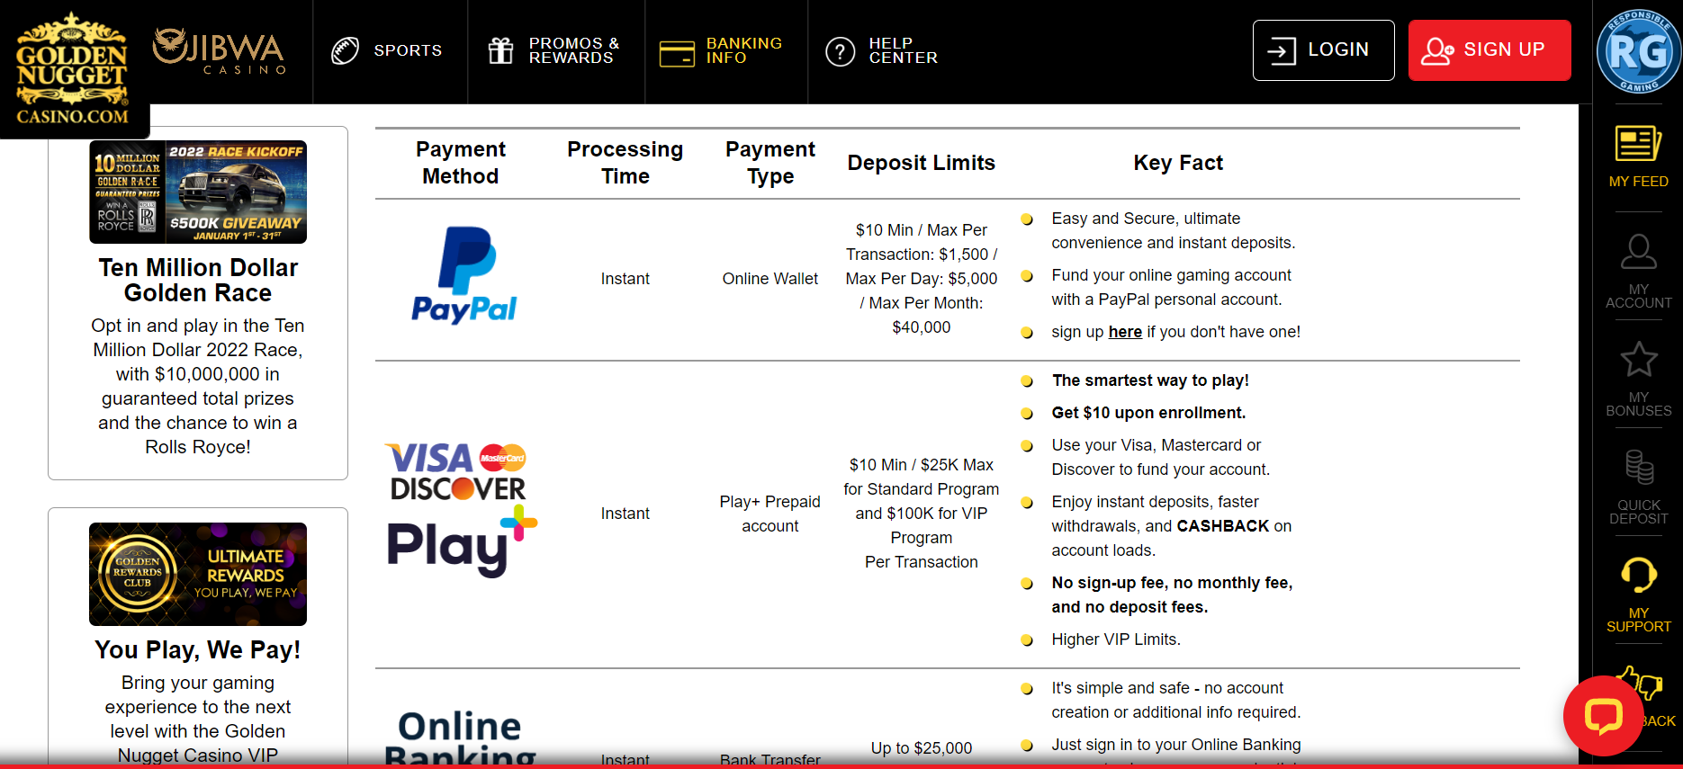This screenshot has height=769, width=1683.
Task: Select 'Up to $25,000' deposit limit
Action: [x=922, y=748]
